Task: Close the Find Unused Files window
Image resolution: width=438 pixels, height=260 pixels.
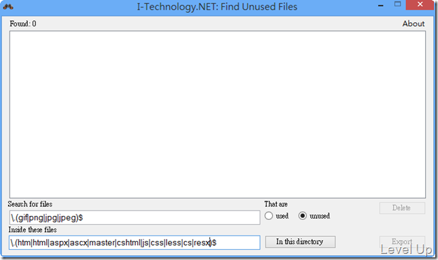Action: click(x=420, y=5)
